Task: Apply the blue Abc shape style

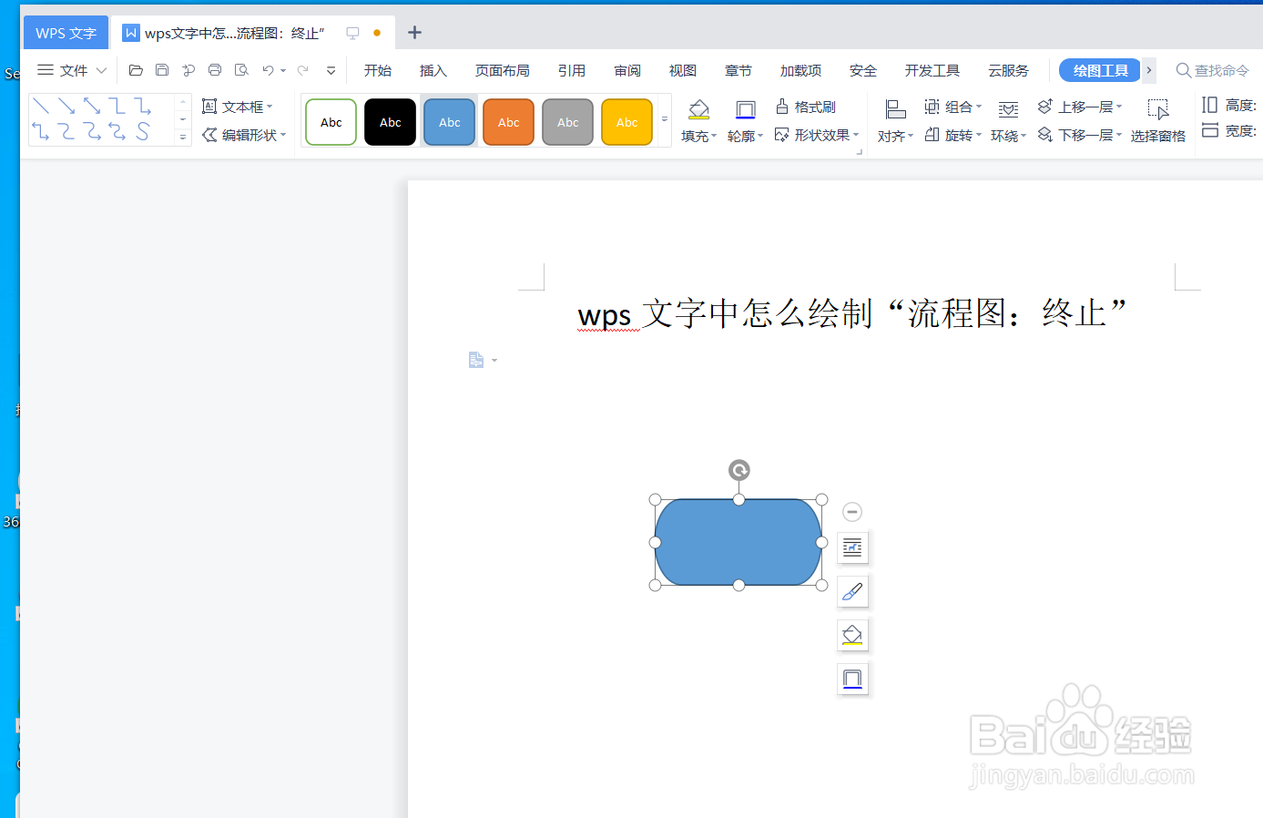Action: coord(450,122)
